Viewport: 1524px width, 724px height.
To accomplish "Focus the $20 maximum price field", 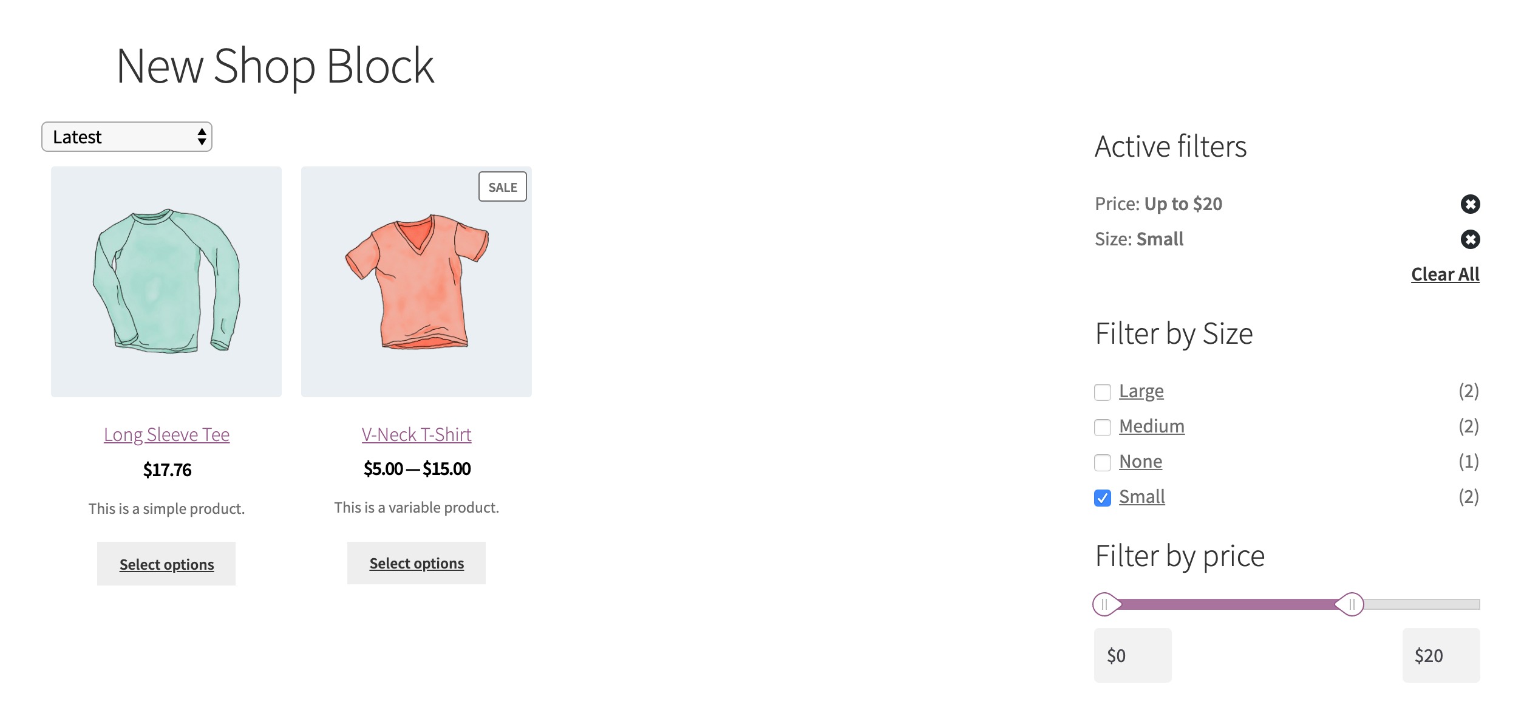I will (1441, 655).
